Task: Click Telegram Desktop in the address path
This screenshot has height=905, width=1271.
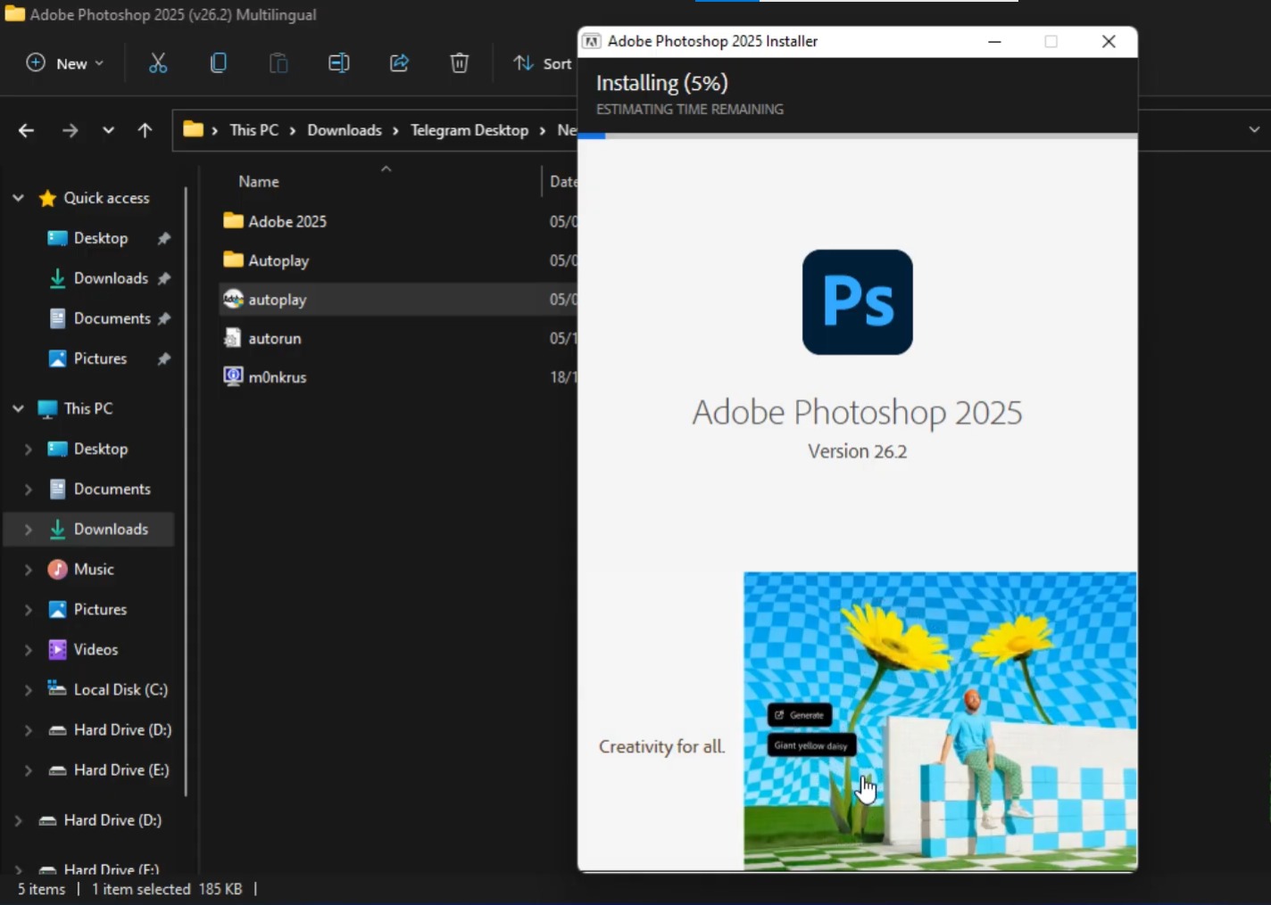Action: point(469,130)
